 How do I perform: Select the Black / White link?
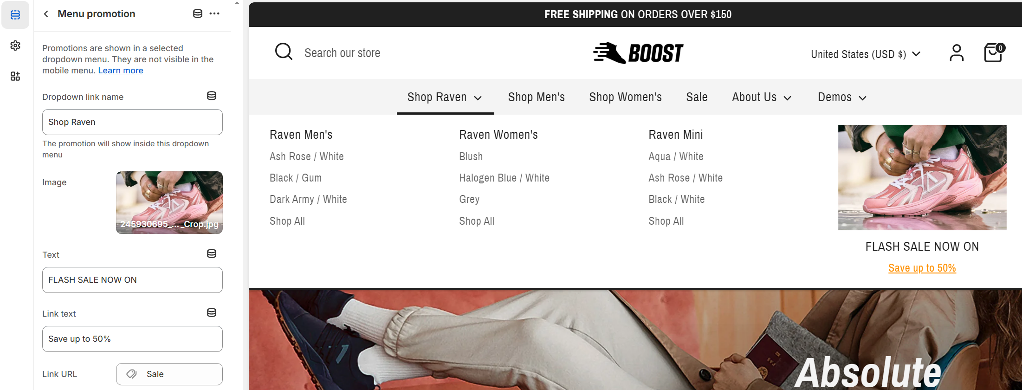point(677,199)
